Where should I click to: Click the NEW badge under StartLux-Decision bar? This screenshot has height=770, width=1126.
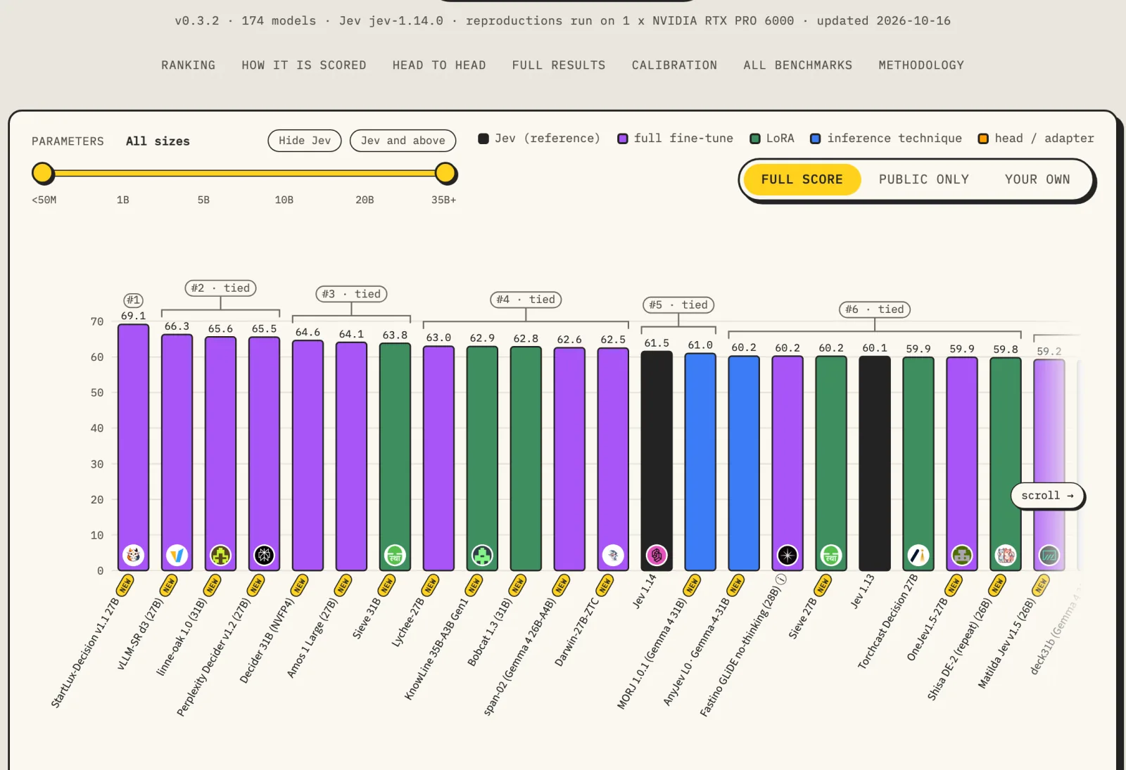[x=125, y=585]
